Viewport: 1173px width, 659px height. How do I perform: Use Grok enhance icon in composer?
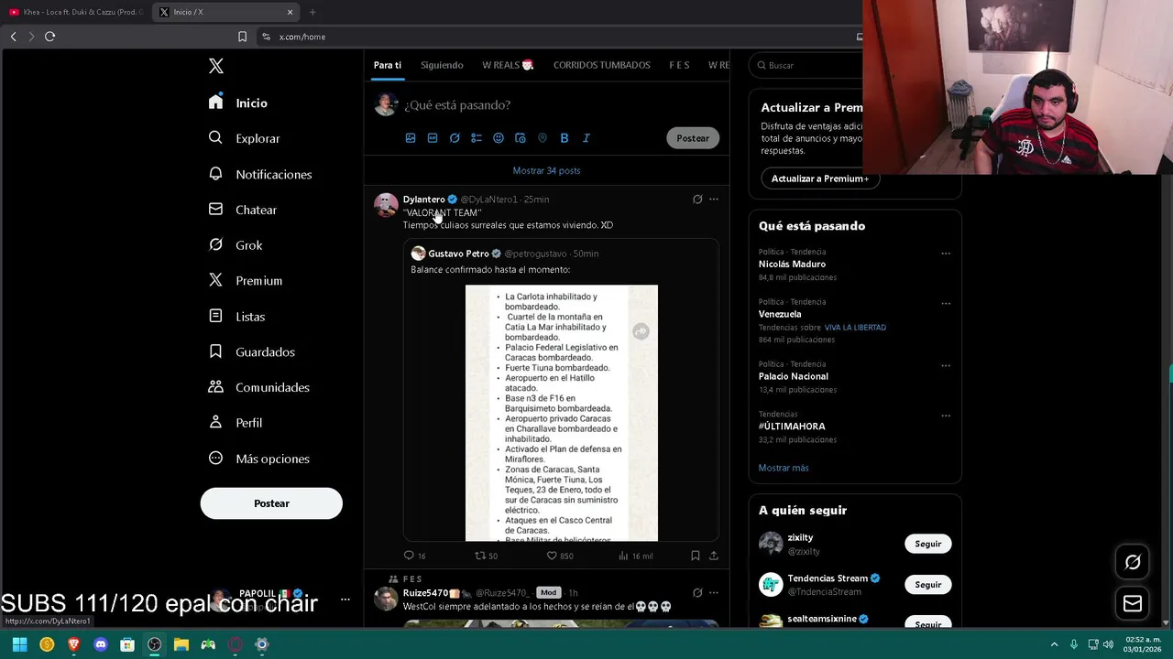[455, 138]
